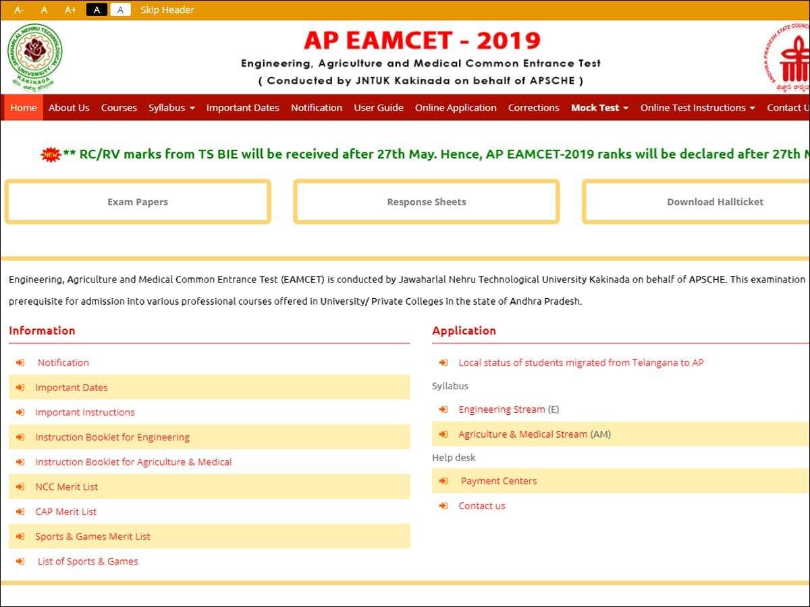Click the JNTUK Kakinada university logo

pos(34,57)
